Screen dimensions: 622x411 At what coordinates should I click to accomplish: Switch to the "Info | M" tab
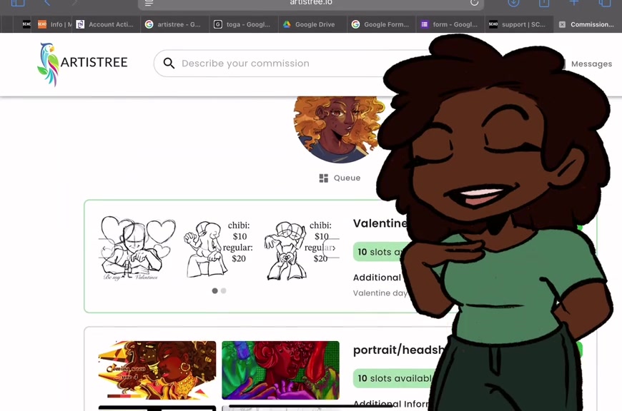click(55, 24)
